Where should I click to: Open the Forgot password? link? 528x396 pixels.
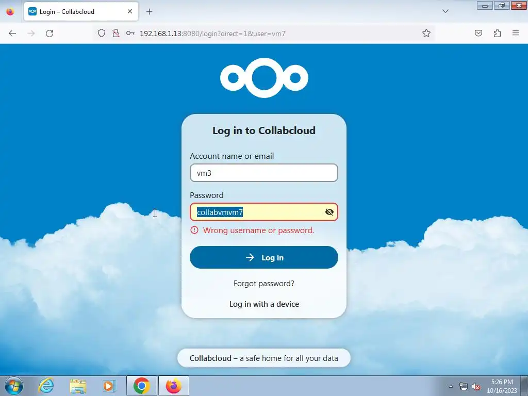point(264,284)
